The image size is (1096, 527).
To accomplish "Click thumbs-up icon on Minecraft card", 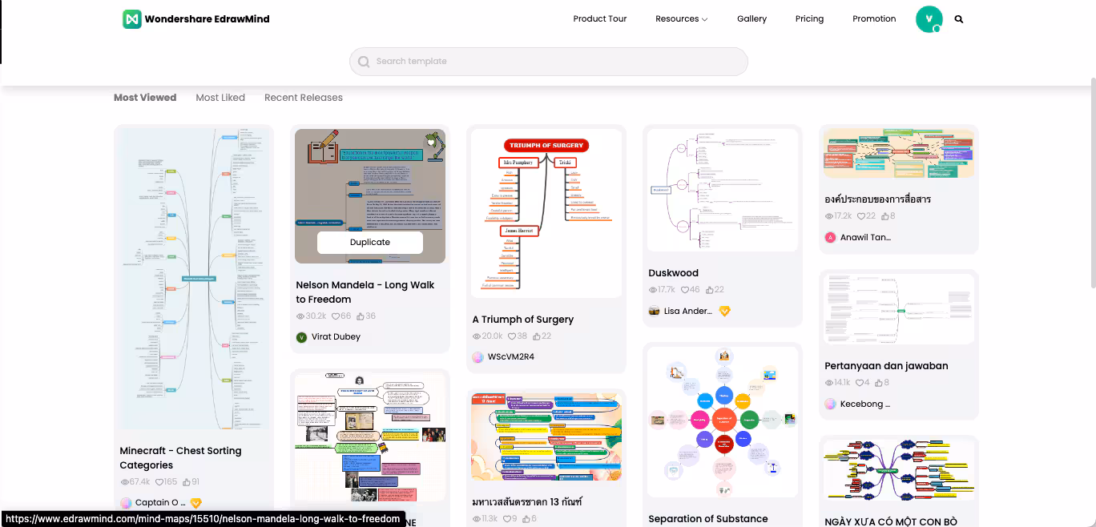I will pos(187,482).
